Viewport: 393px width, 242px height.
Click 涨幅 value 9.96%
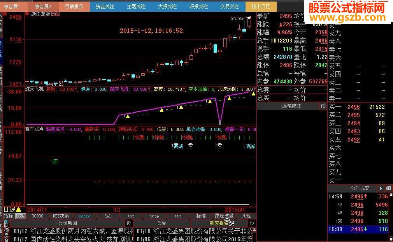(x=284, y=32)
